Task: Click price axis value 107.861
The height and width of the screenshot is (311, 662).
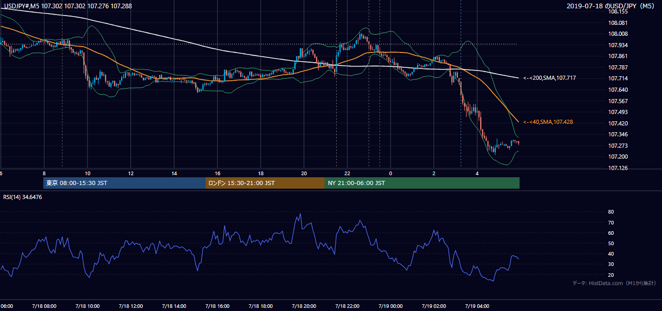Action: pos(617,56)
